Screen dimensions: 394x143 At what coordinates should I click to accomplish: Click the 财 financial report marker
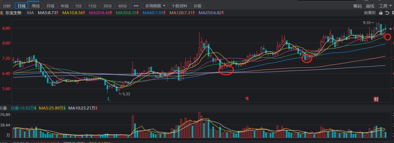(x=376, y=99)
